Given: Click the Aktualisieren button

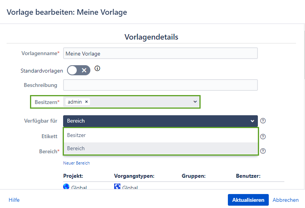Looking at the screenshot, I should [x=248, y=200].
